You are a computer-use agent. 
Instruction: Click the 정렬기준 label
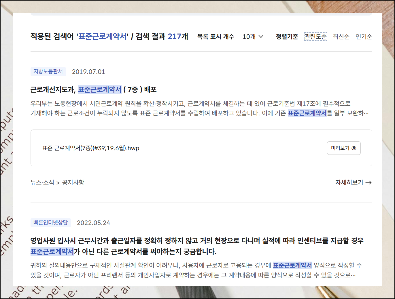tap(287, 37)
